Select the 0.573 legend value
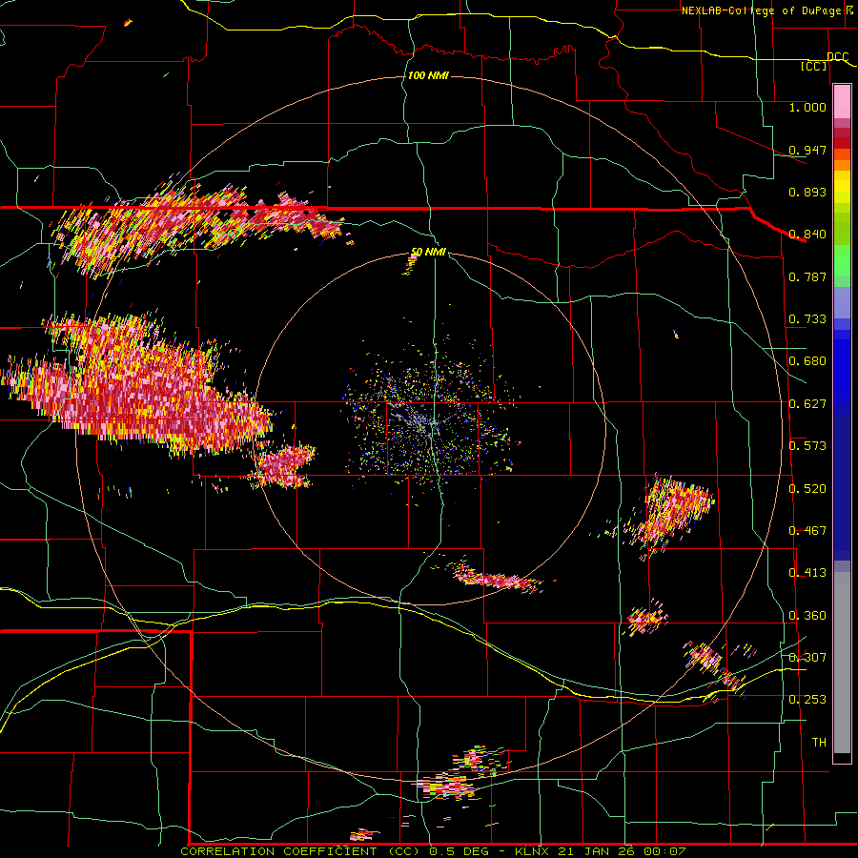 (x=807, y=446)
